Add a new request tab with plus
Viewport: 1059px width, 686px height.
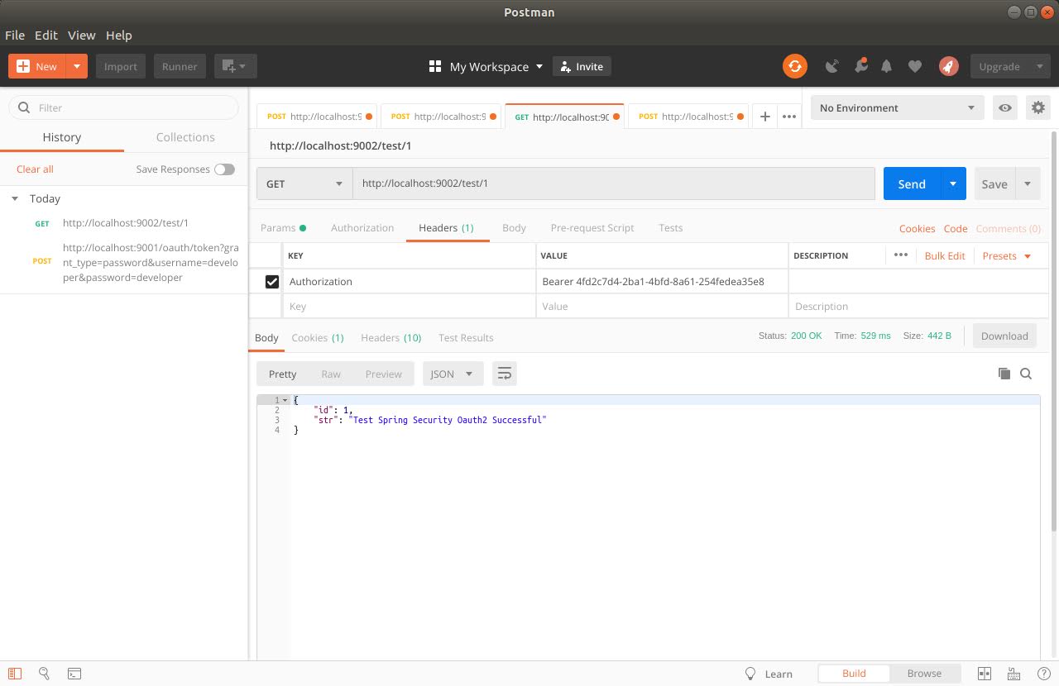pyautogui.click(x=765, y=117)
